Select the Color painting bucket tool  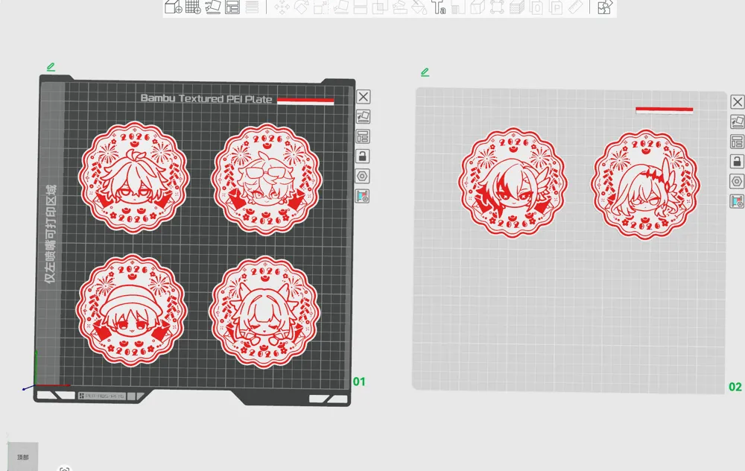point(419,7)
